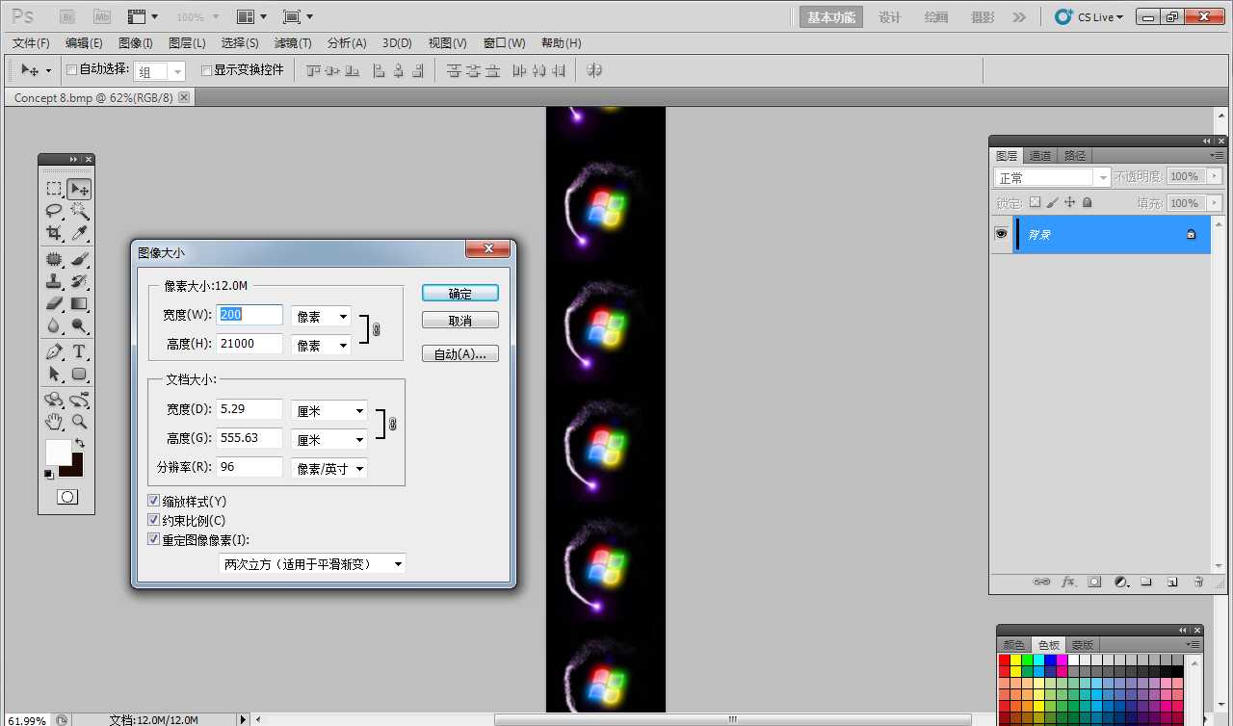This screenshot has width=1233, height=726.
Task: Select the Type tool
Action: 79,351
